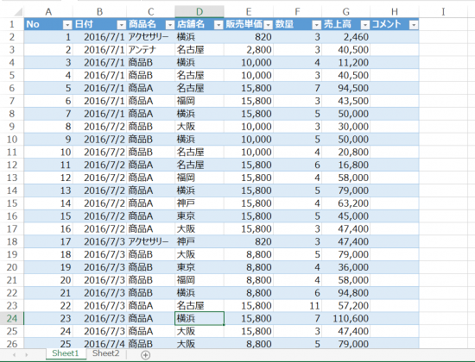This screenshot has width=475, height=362.
Task: Click the next sheet navigation arrow
Action: (x=27, y=355)
